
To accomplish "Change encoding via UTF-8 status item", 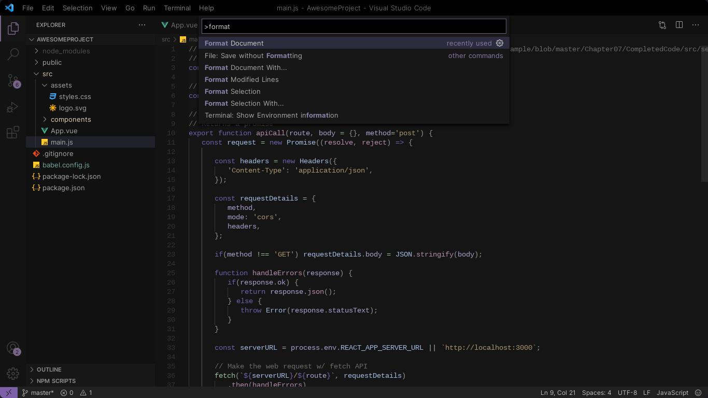I will tap(627, 392).
